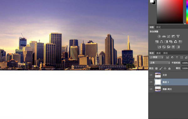Open the 正常 blend mode dropdown
This screenshot has width=188, height=119.
(160, 63)
